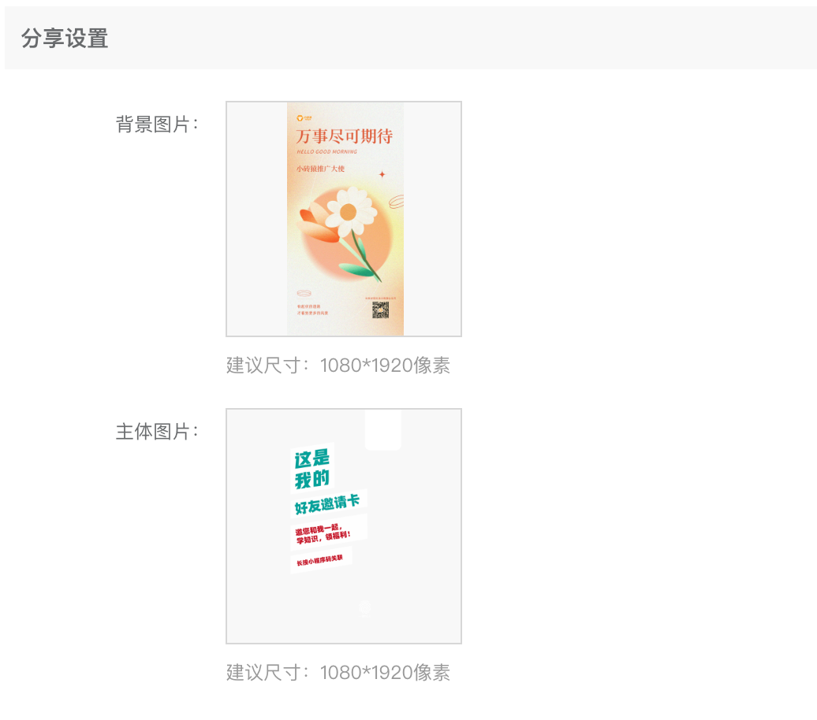Click the oval ring icon above the poster footer text
Screen dimensions: 817x720
pyautogui.click(x=304, y=294)
